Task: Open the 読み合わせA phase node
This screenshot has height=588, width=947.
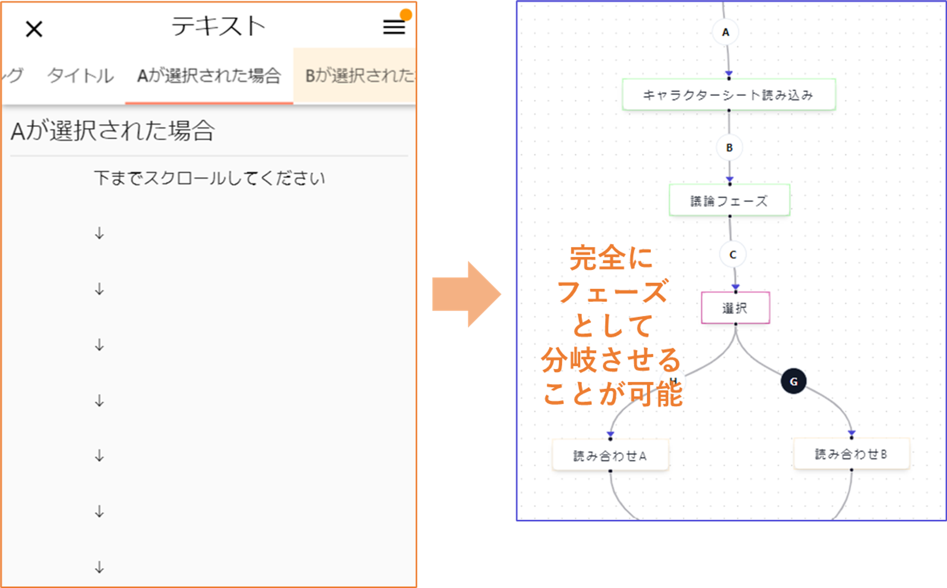Action: (x=610, y=456)
